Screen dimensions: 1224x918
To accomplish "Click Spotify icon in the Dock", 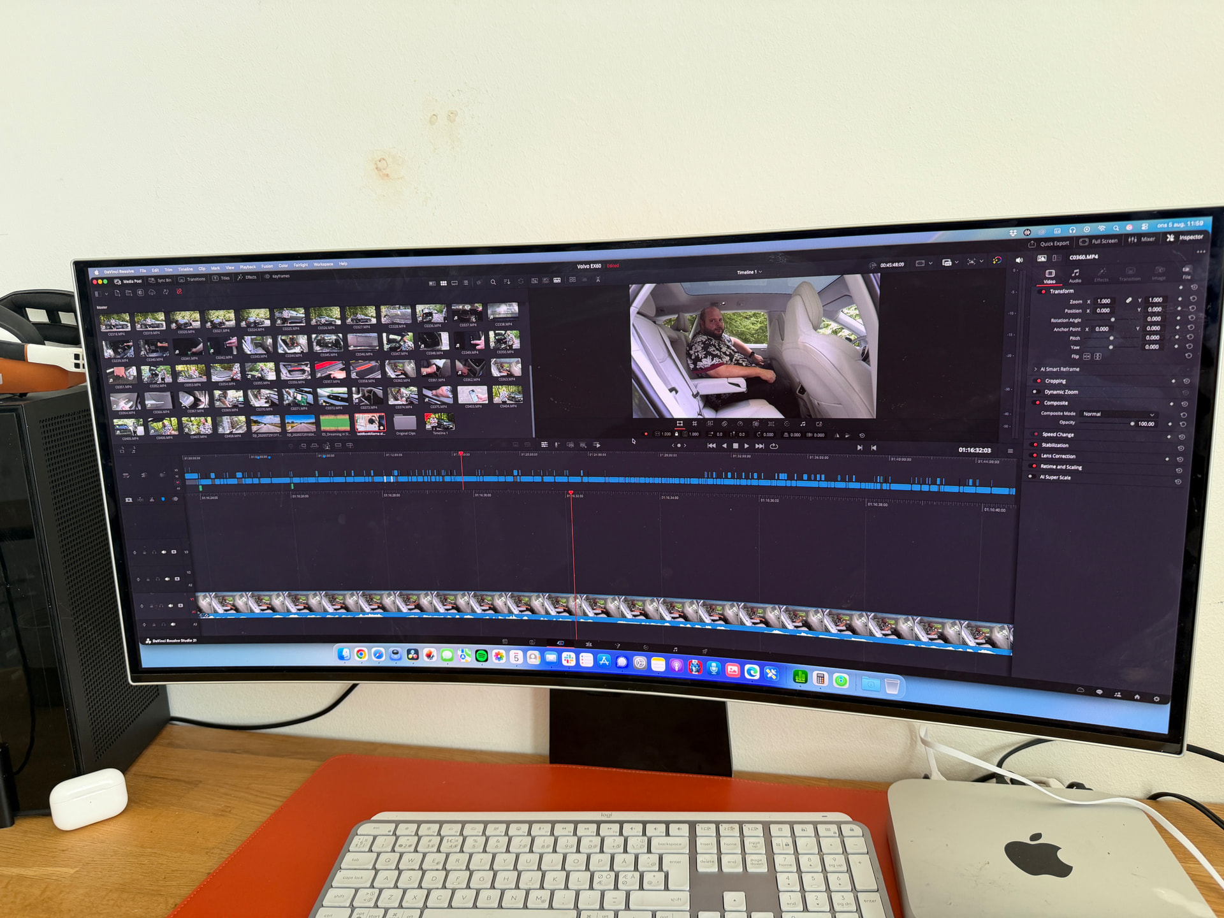I will [x=481, y=656].
